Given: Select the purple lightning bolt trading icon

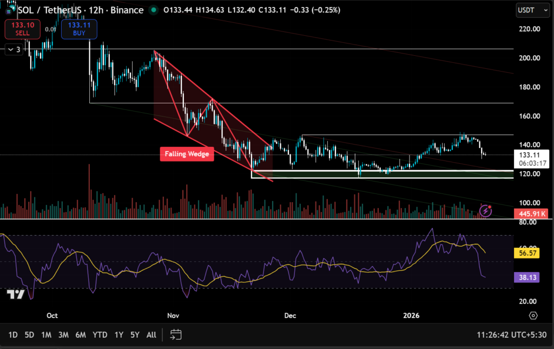Looking at the screenshot, I should [485, 211].
